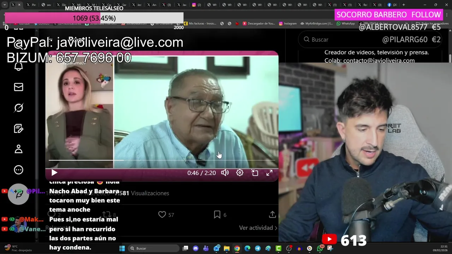Open the WhatsApp bookmark

(346, 24)
